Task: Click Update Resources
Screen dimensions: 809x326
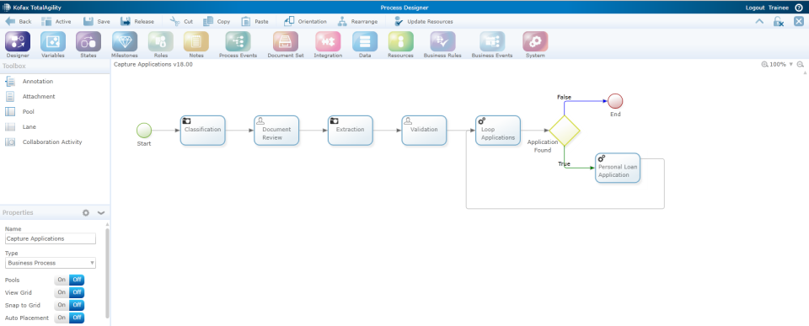Action: point(424,22)
